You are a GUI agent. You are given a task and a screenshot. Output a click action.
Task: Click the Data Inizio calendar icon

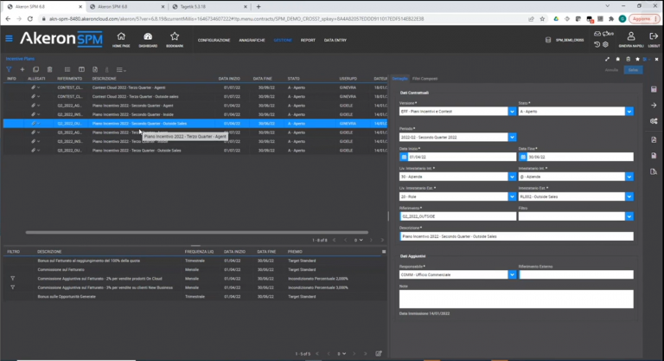[x=404, y=158]
